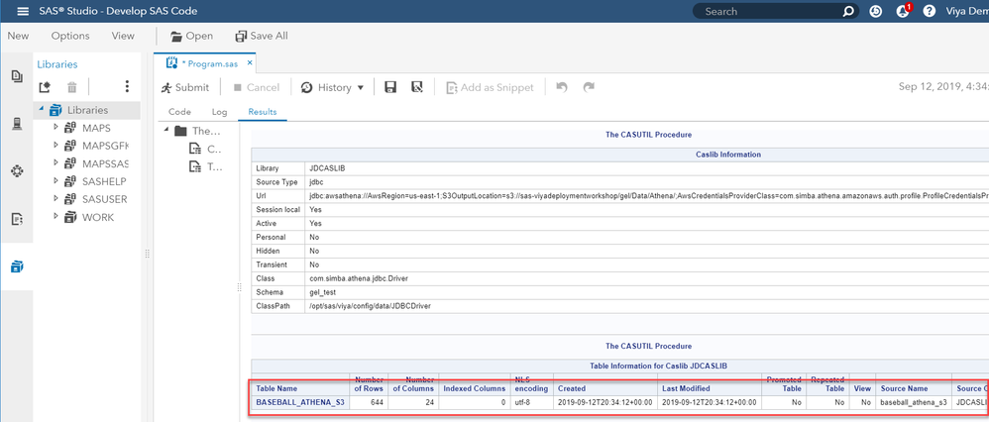Click the redo arrow icon

click(589, 88)
